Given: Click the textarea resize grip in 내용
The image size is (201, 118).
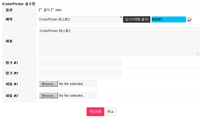Looking at the screenshot, I should tap(198, 54).
